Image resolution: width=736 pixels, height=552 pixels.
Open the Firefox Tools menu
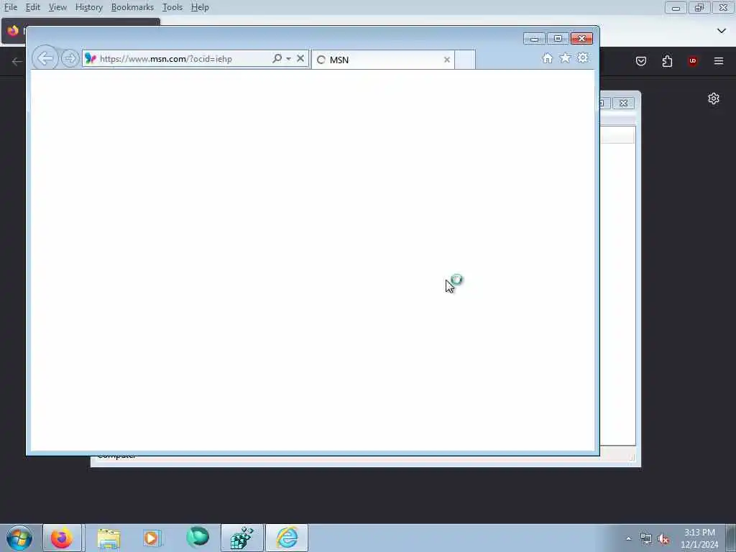pyautogui.click(x=172, y=7)
